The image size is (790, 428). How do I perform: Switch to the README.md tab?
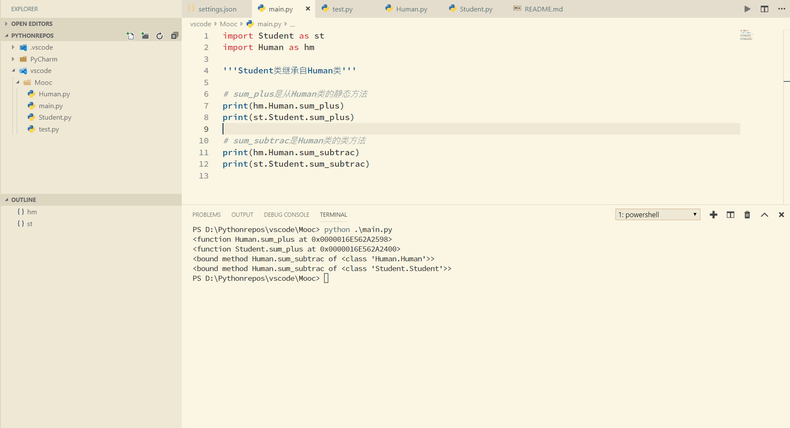[x=543, y=9]
